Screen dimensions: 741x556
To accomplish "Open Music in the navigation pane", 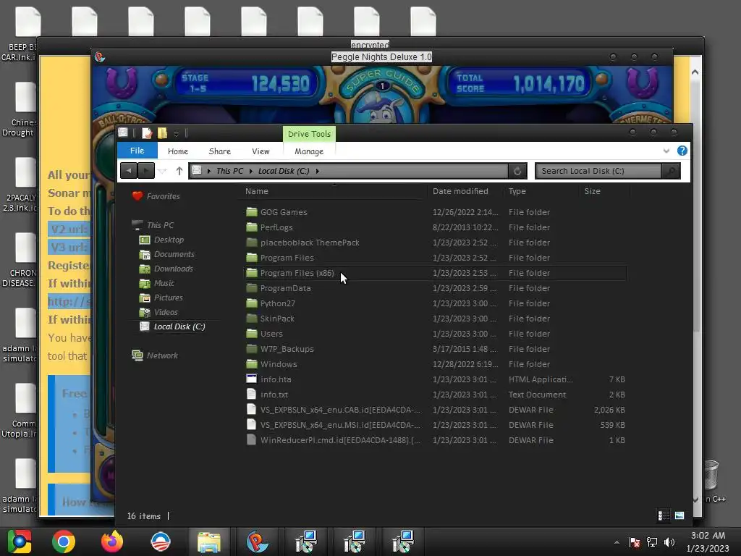I will point(164,283).
